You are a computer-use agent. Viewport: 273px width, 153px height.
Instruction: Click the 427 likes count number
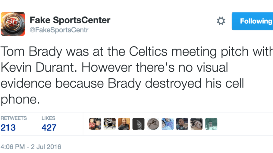[x=49, y=127]
